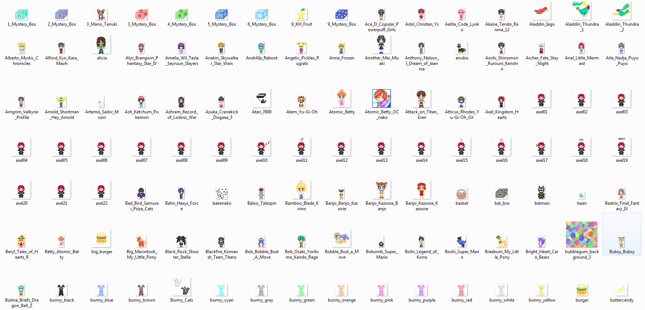Screen dimensions: 645x310
Task: Click the Ash_Ketchum_Pokemon sprite icon
Action: [x=141, y=102]
